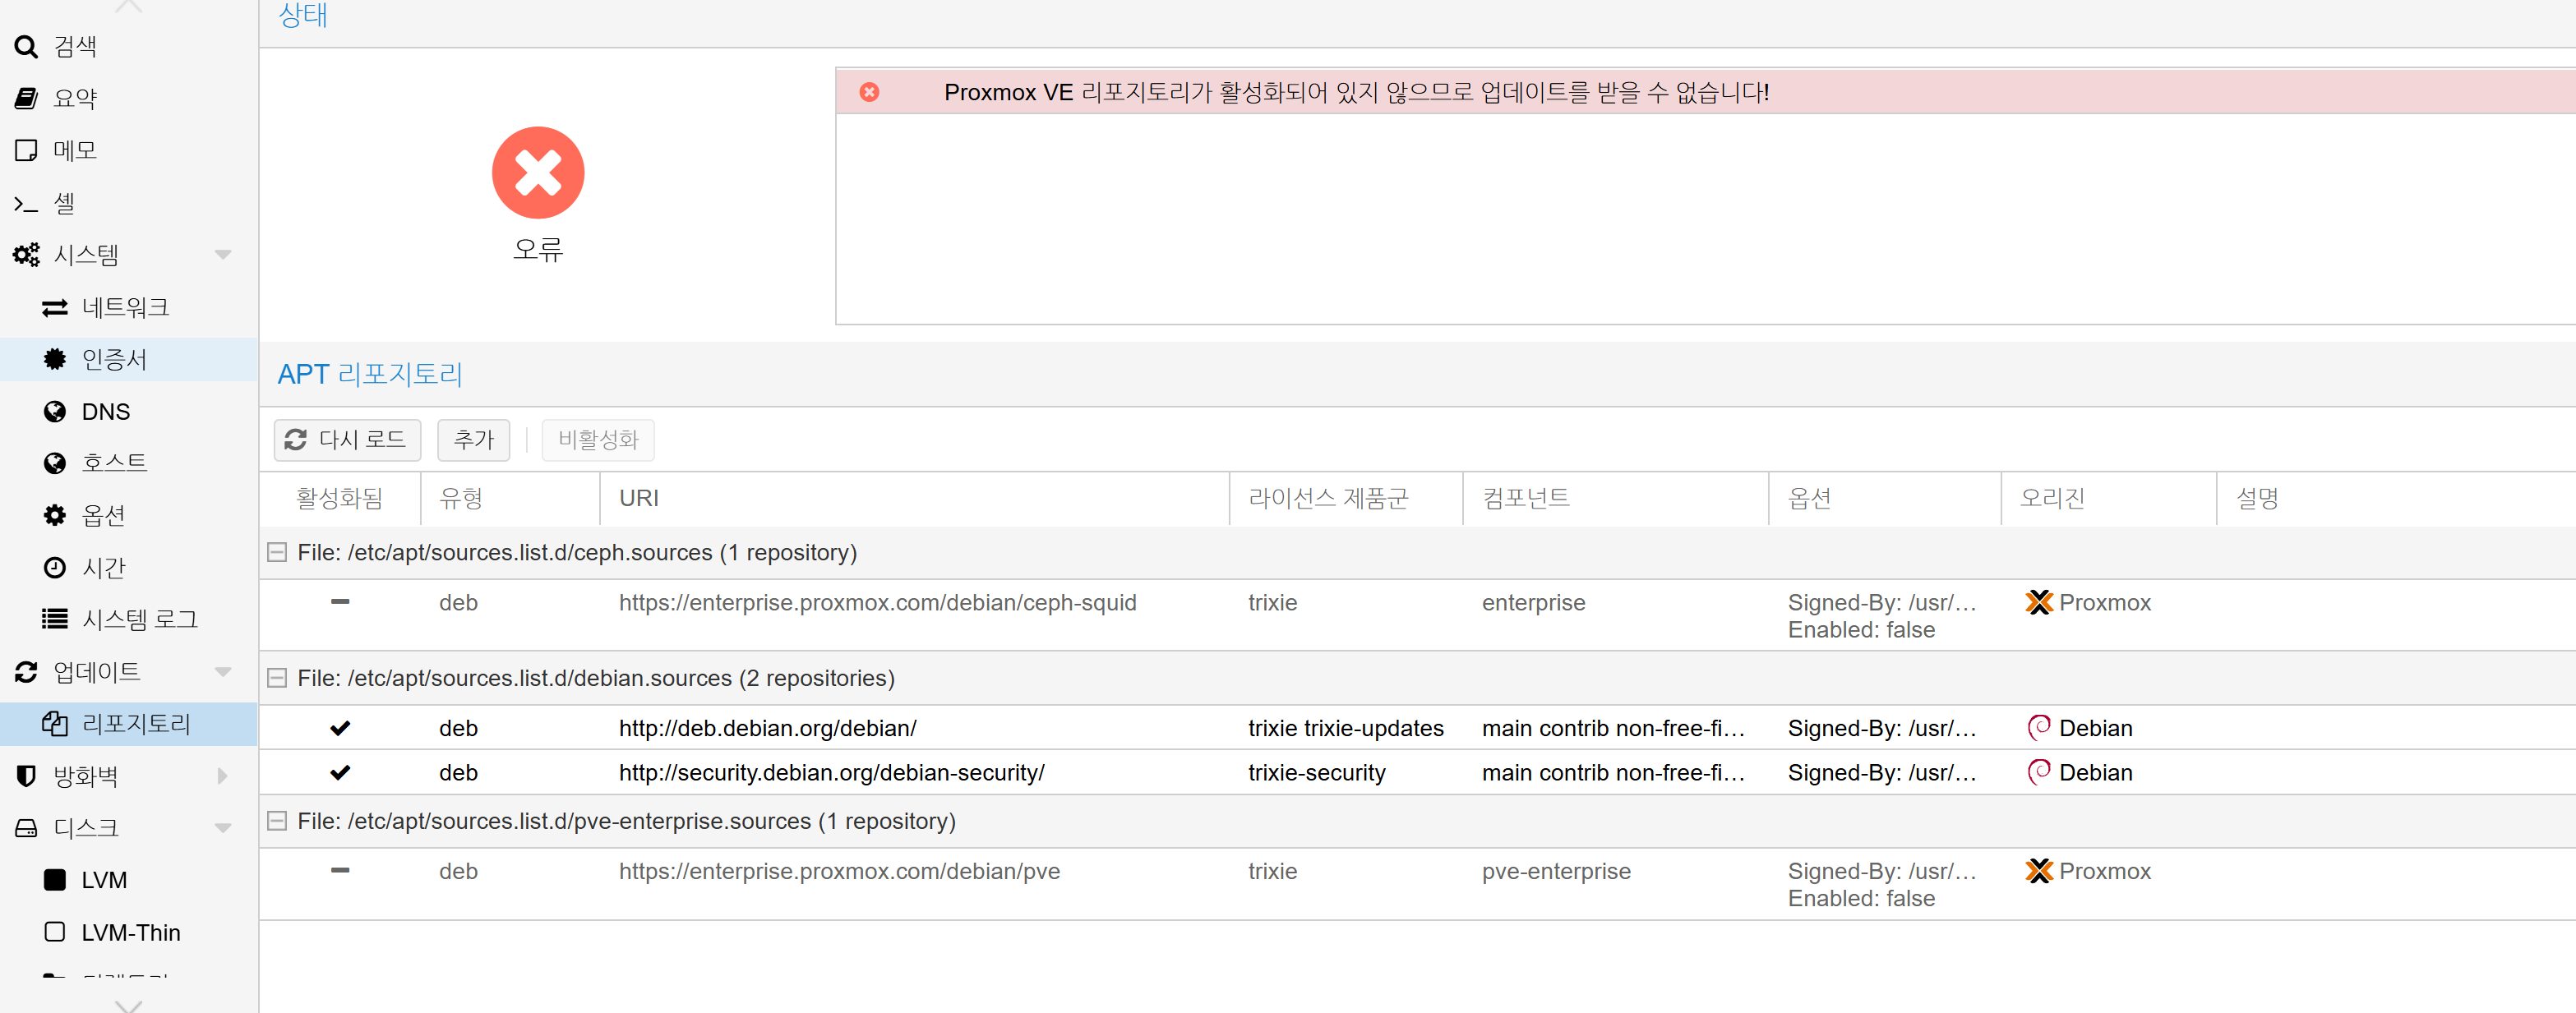Toggle enabled checkmark for security.debian.org repository
The image size is (2576, 1013).
[340, 773]
